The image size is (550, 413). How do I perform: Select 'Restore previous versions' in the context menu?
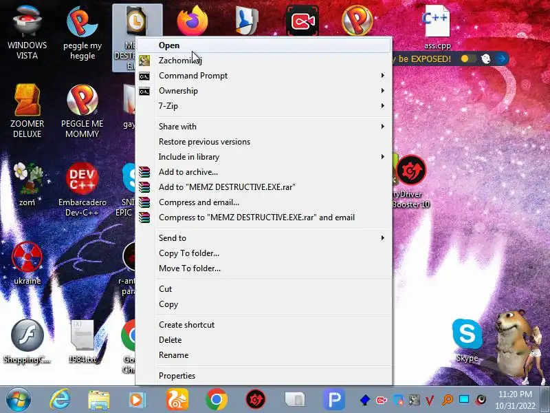[264, 142]
